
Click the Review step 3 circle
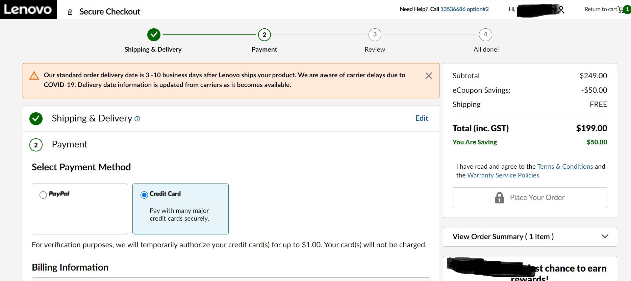pyautogui.click(x=375, y=34)
